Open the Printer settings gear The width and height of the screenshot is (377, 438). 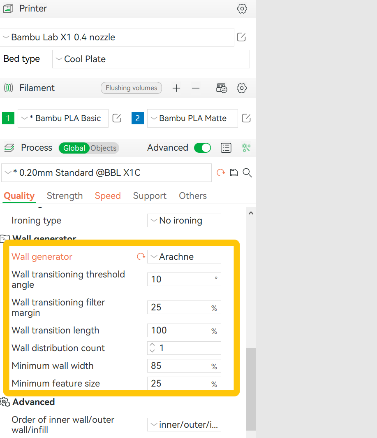click(x=242, y=9)
